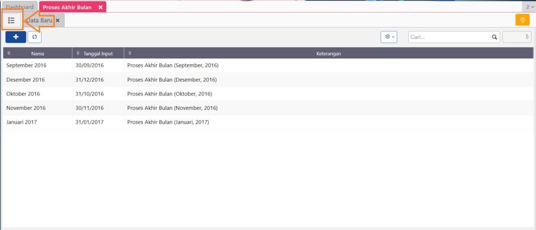Close the Proses Akhir Bulan tab
The image size is (536, 230).
click(100, 7)
